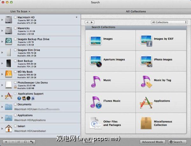
Task: Expand the Boot Backup row
Action: [2, 63]
